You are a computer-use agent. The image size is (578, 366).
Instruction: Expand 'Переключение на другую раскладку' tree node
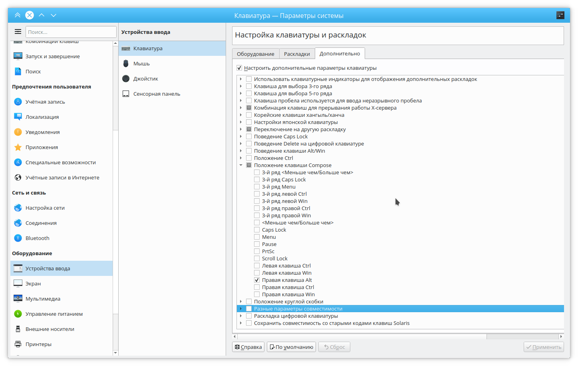coord(241,129)
